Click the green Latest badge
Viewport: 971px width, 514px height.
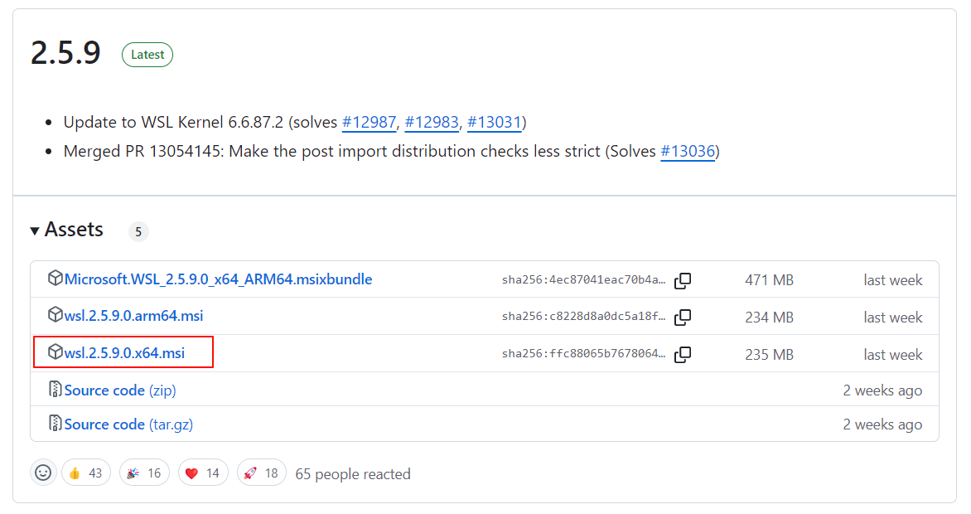[x=147, y=55]
